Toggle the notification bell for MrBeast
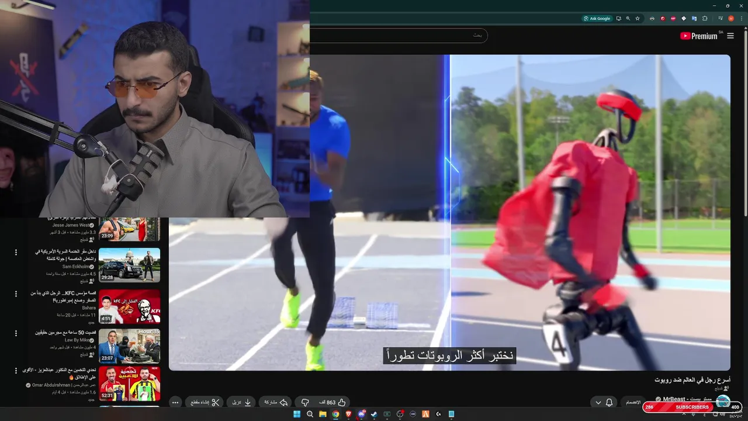Image resolution: width=748 pixels, height=421 pixels. [610, 402]
